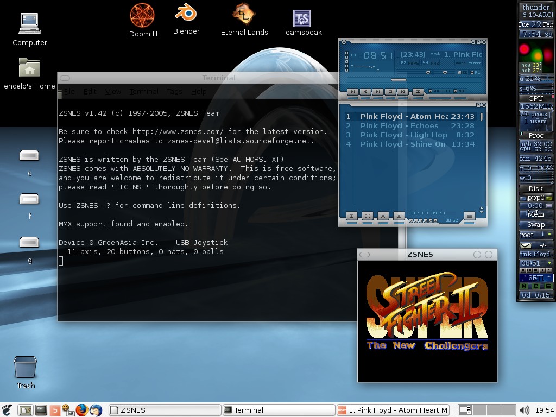Click the play button in XMMS player
The height and width of the screenshot is (417, 556).
[x=365, y=91]
